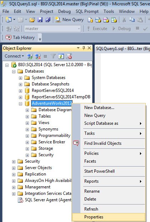Choose Delete from context menu
This screenshot has height=222, width=150.
point(109,199)
